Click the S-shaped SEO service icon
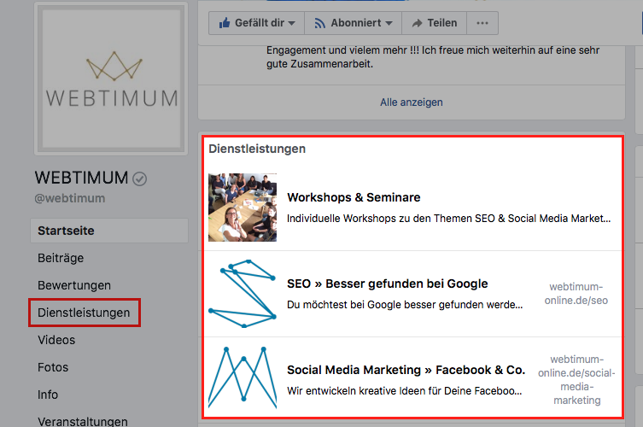Viewport: 643px width, 427px height. [243, 293]
